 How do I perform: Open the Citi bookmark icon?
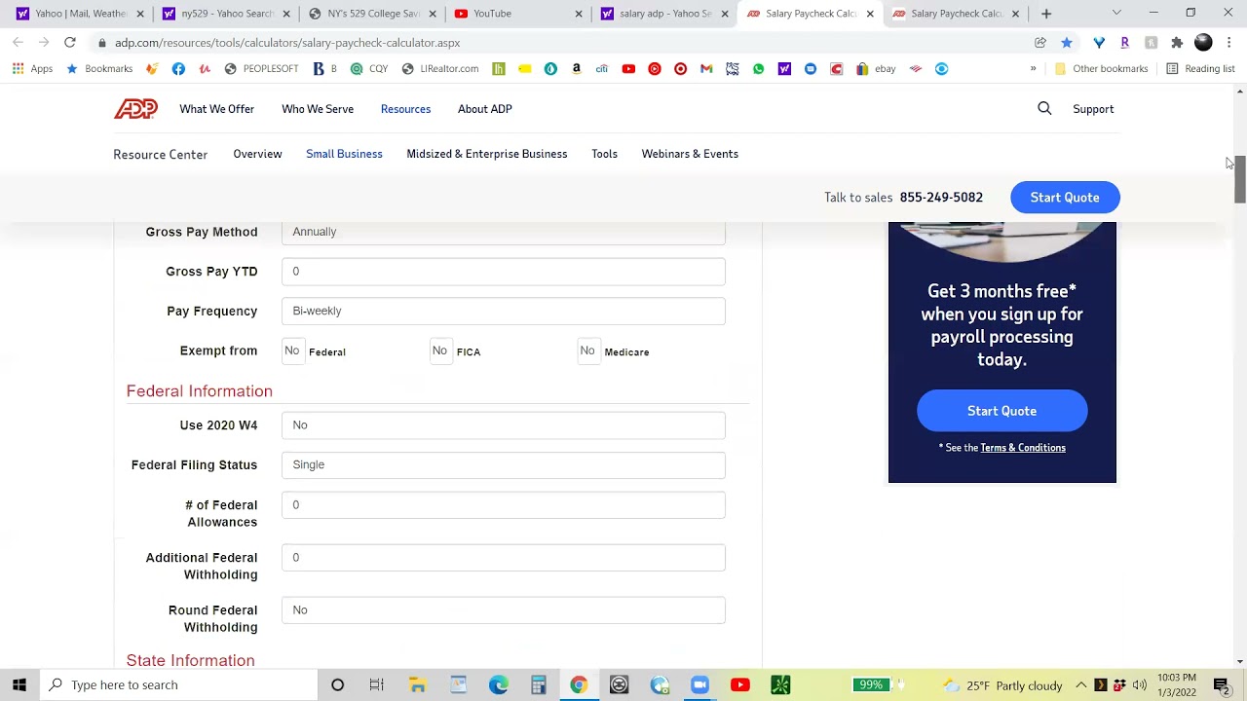click(x=602, y=69)
